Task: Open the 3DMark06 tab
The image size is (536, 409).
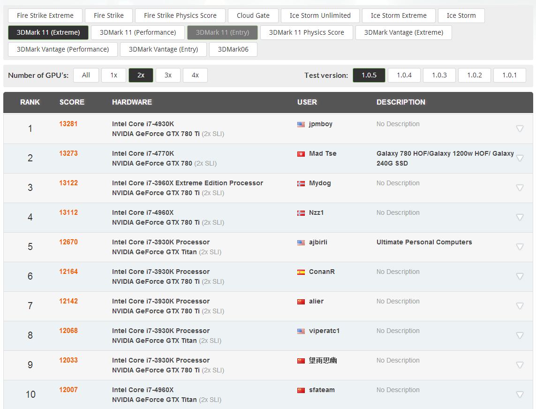Action: tap(233, 49)
